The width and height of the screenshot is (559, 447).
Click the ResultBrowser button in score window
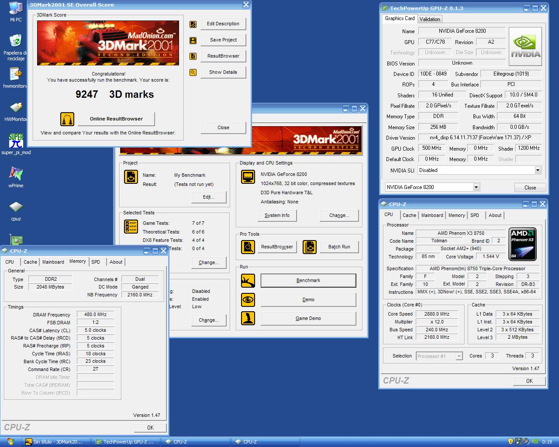pyautogui.click(x=223, y=56)
